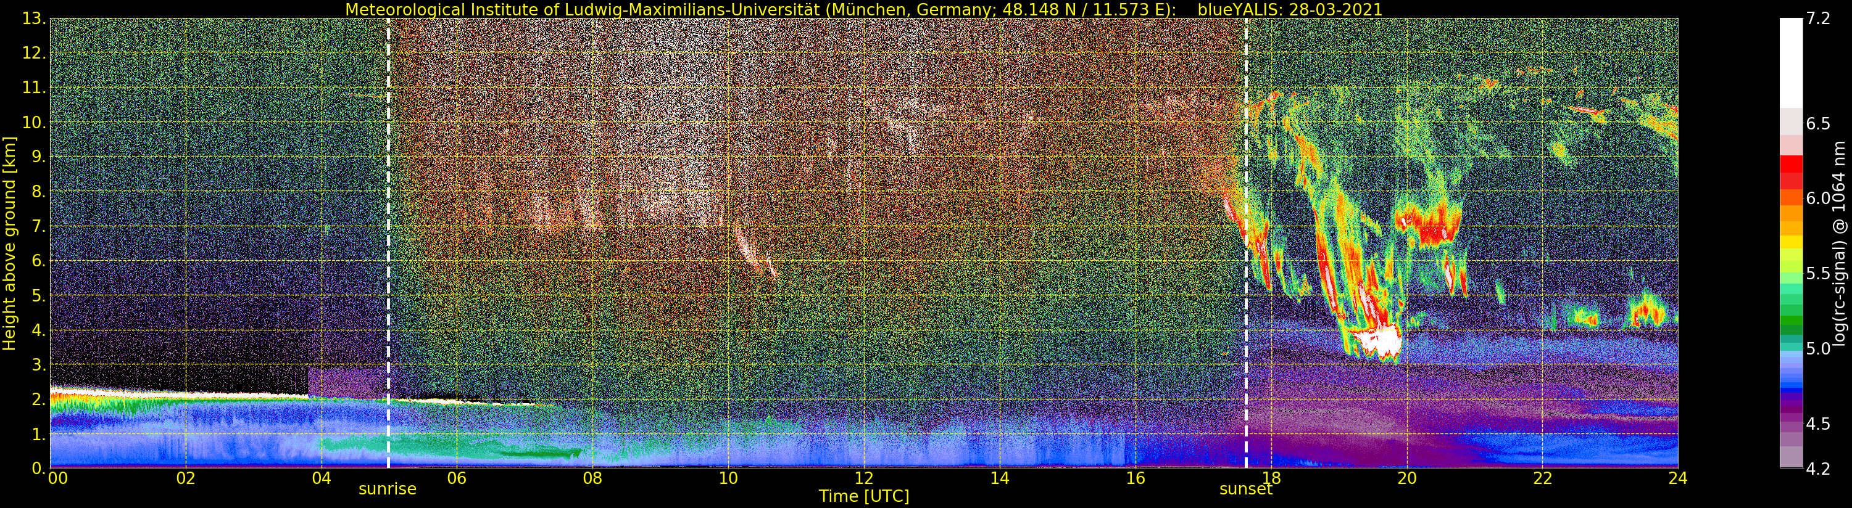Viewport: 1852px width, 508px height.
Task: Click the '6.' height axis tick label
Action: [39, 261]
